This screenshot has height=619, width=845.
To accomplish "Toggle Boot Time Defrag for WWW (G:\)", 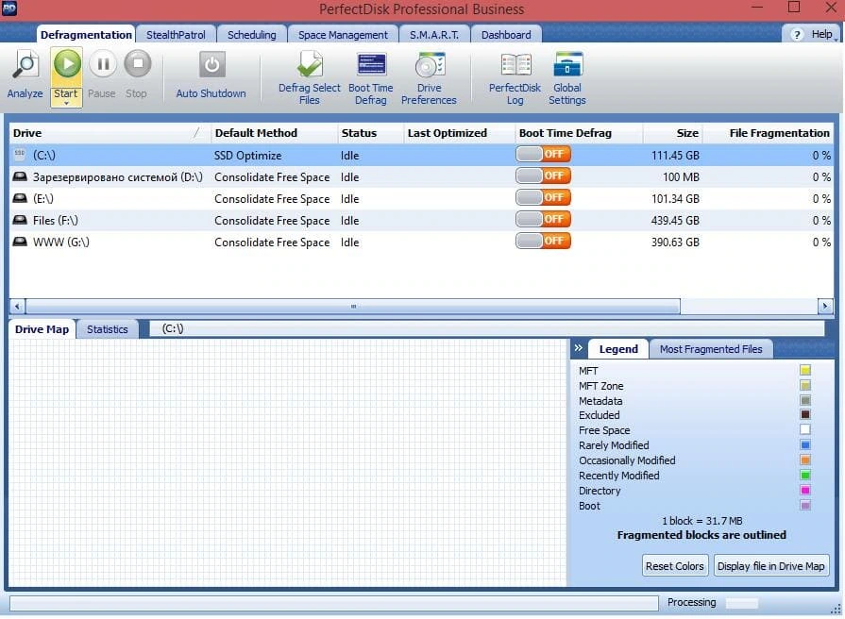I will [543, 241].
